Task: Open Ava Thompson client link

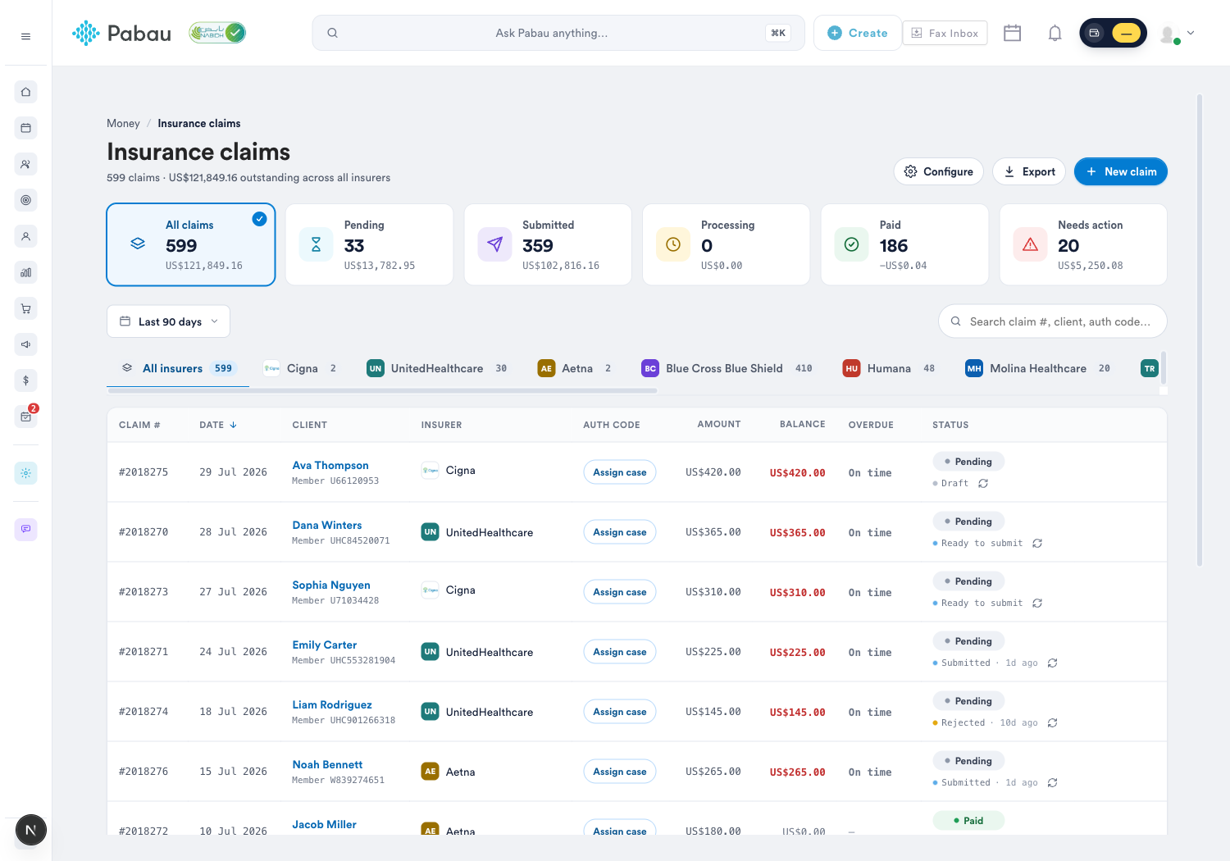Action: click(x=330, y=465)
